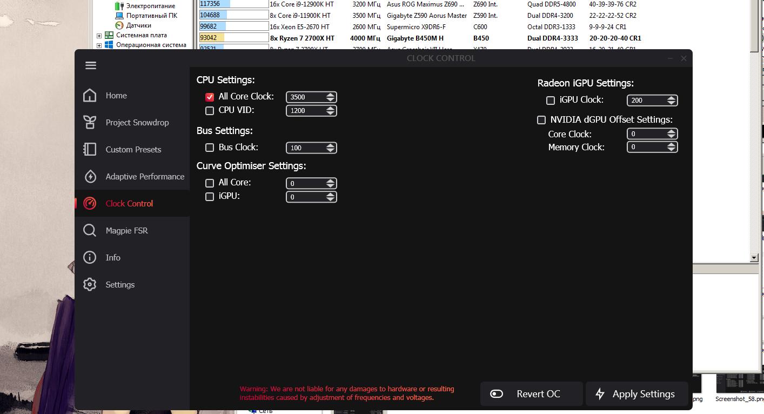The height and width of the screenshot is (414, 764).
Task: Open the hamburger menu in Clock Control app
Action: click(x=91, y=65)
